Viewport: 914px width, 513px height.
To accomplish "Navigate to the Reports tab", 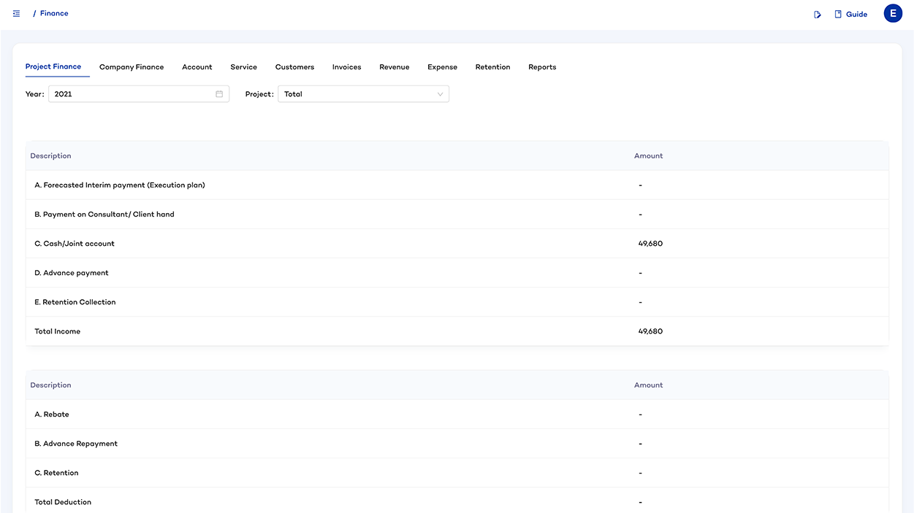I will tap(542, 67).
